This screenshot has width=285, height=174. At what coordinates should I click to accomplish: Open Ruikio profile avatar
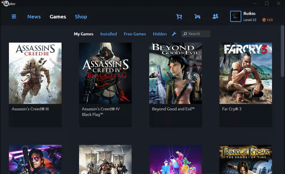pyautogui.click(x=235, y=16)
